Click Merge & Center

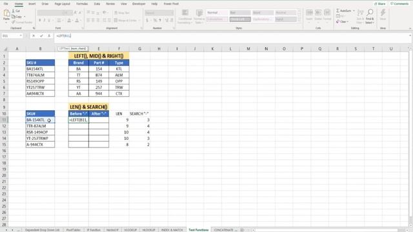coord(125,20)
